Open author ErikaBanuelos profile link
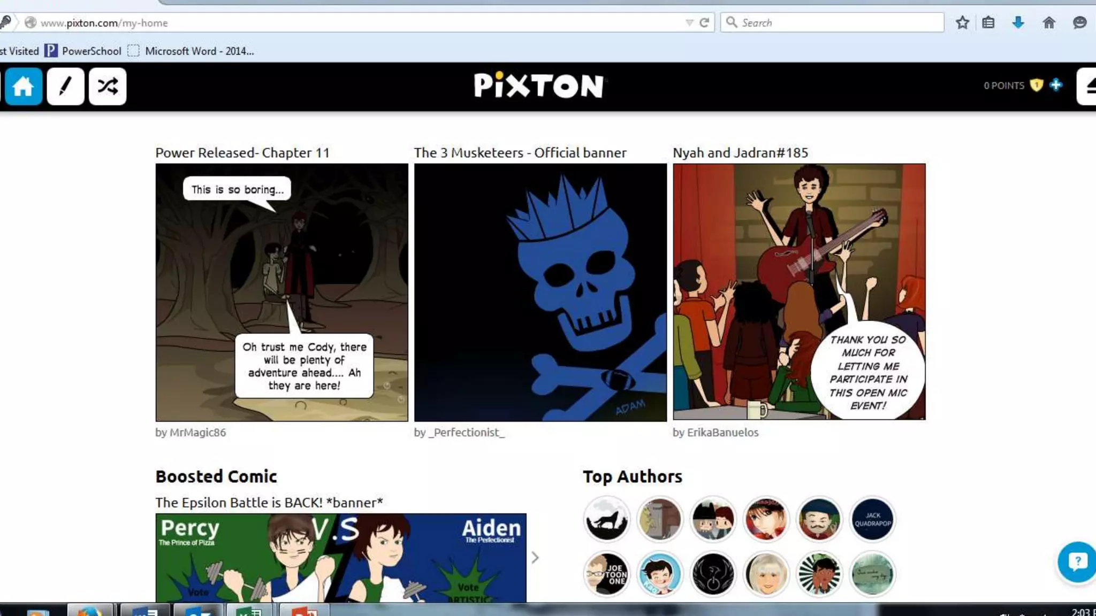Screen dimensions: 1096x616 pyautogui.click(x=722, y=432)
